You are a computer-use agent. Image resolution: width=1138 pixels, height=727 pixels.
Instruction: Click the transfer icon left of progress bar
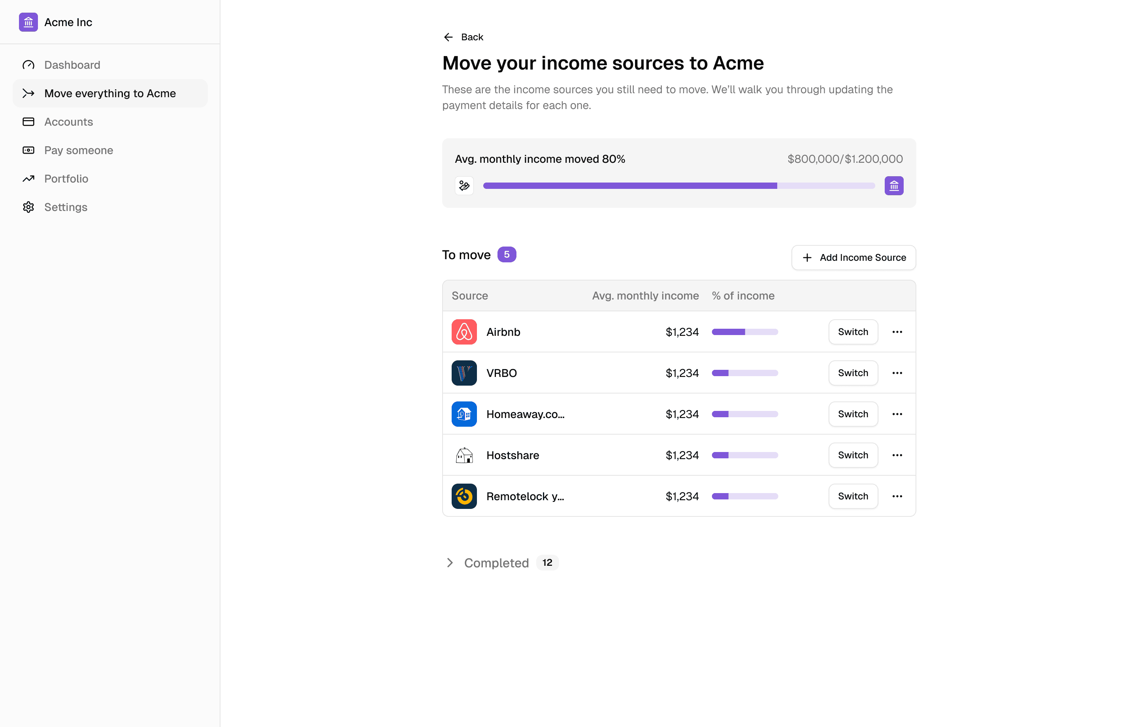tap(463, 186)
